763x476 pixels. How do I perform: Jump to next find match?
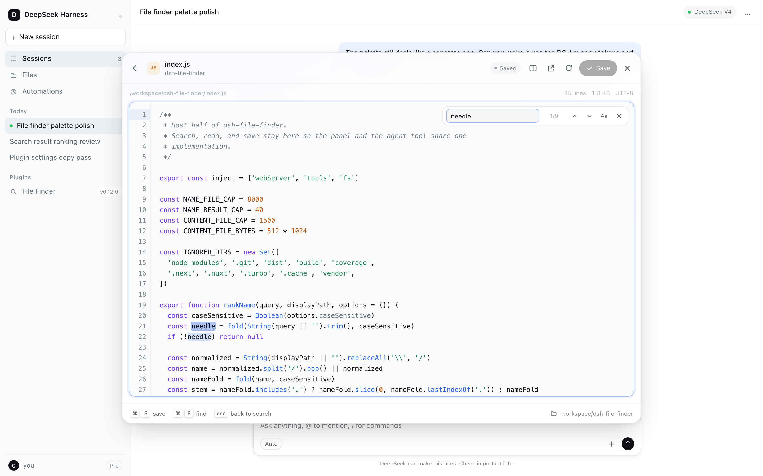pyautogui.click(x=589, y=116)
